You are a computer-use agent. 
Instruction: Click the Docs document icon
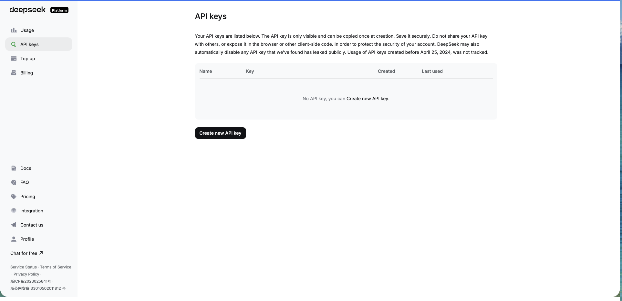point(14,168)
